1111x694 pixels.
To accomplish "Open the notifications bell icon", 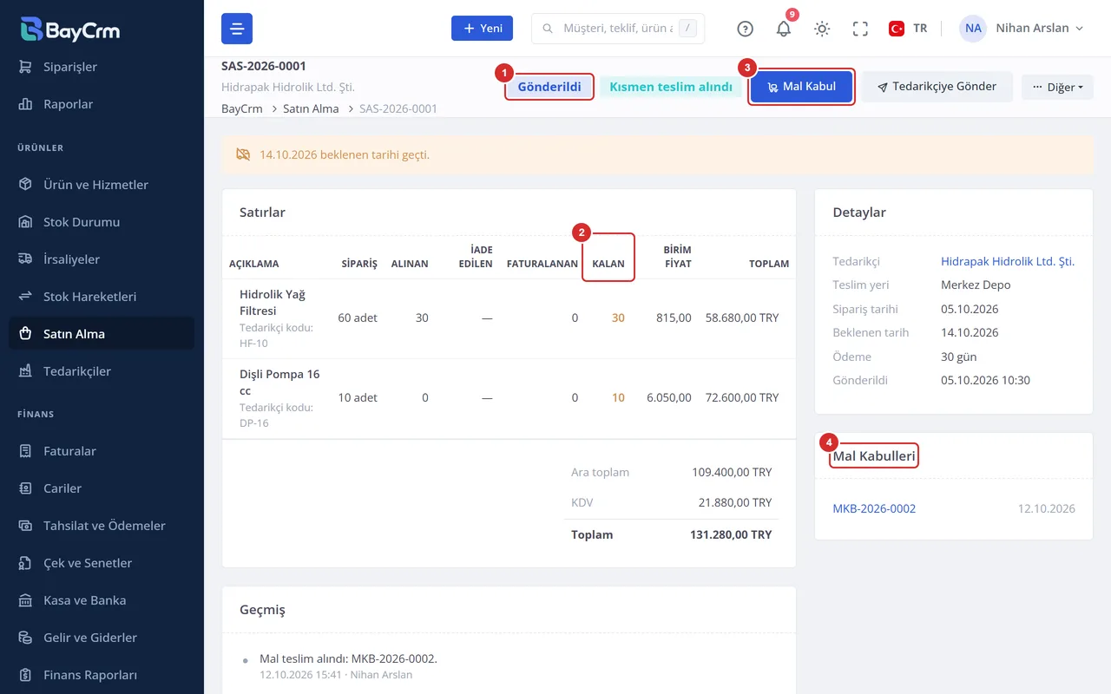I will 784,29.
